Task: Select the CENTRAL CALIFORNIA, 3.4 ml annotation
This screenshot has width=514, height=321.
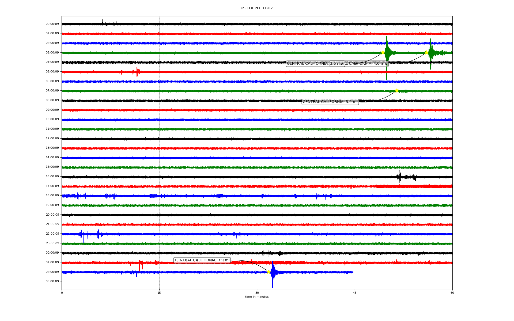Action: (330, 102)
